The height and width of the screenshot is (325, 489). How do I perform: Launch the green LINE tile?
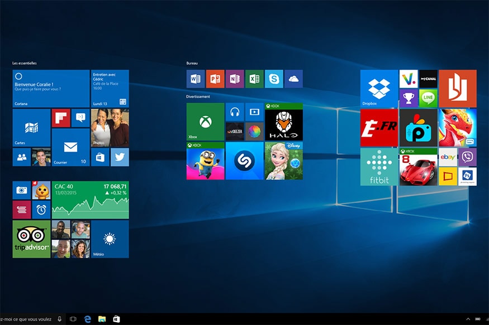click(428, 98)
